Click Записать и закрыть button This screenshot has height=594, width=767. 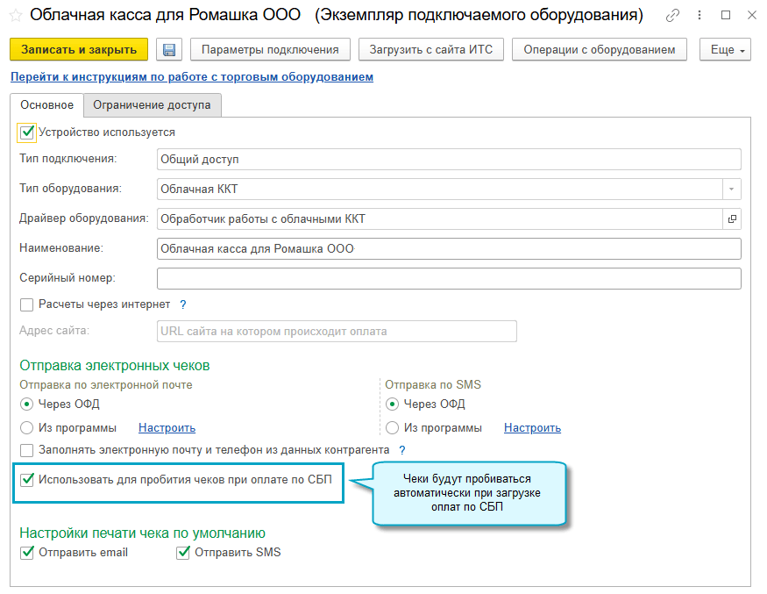(79, 50)
